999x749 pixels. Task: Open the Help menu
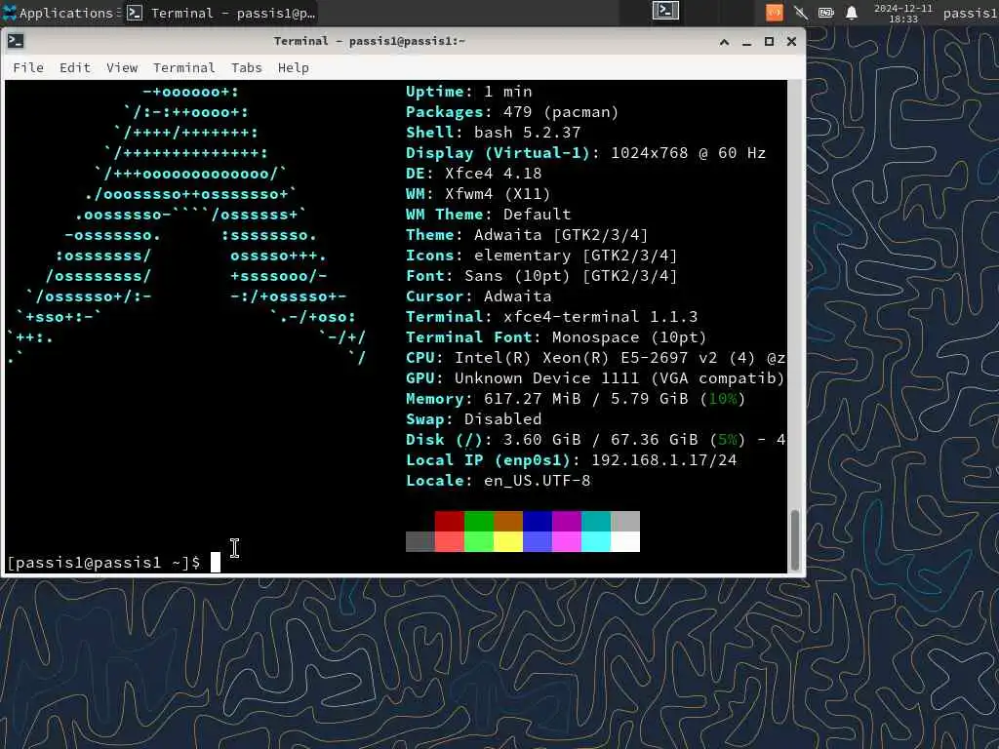click(293, 67)
